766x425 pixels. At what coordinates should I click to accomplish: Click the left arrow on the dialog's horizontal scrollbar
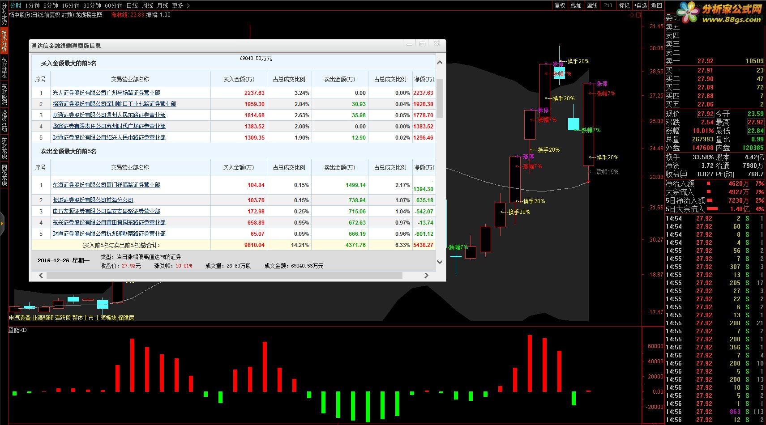[41, 275]
